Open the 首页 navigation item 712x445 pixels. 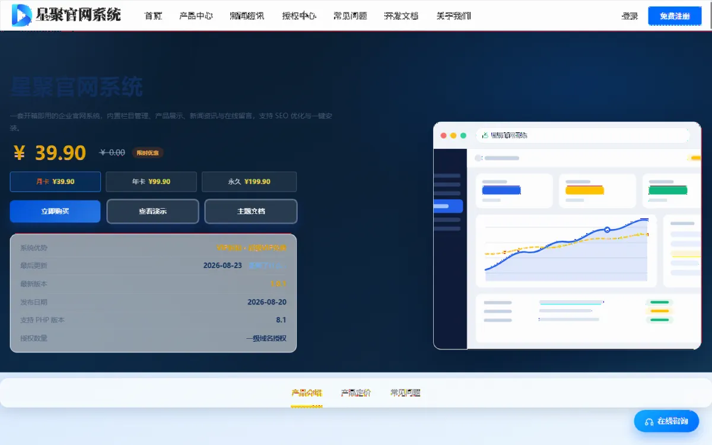[x=153, y=16]
